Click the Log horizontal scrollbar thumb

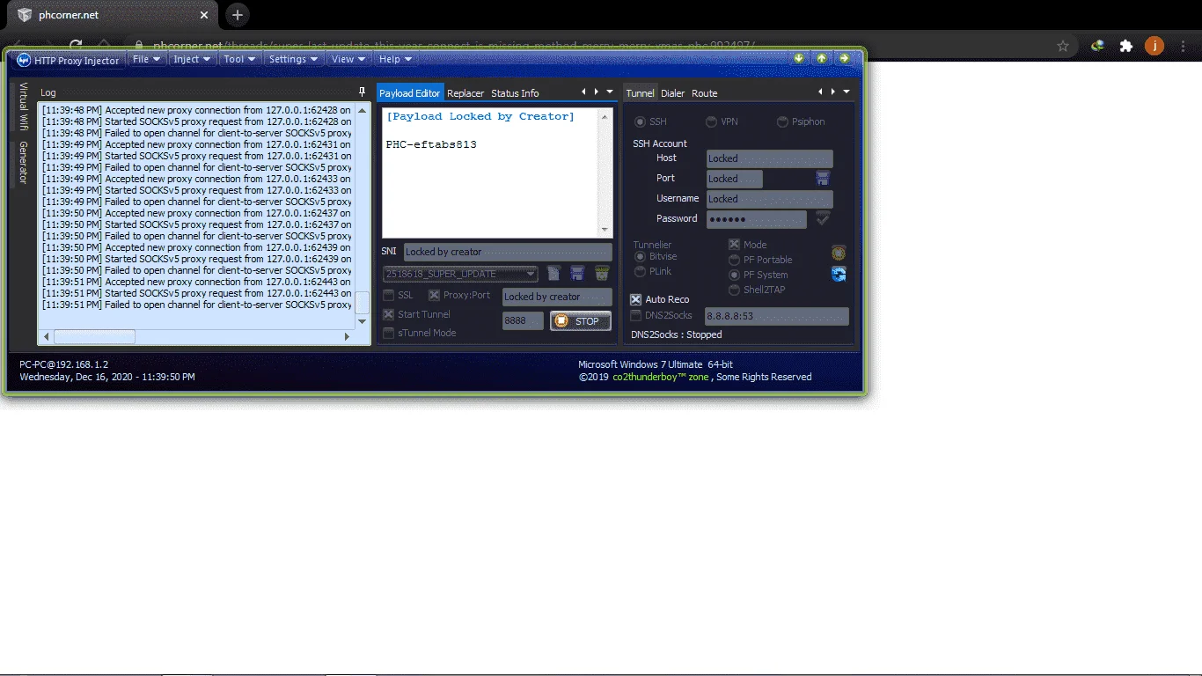[94, 336]
